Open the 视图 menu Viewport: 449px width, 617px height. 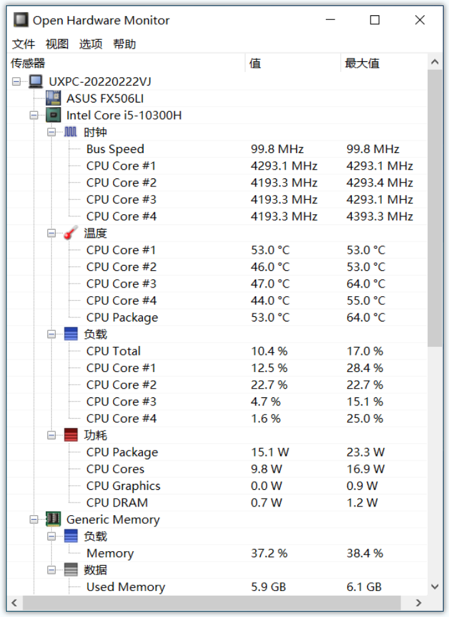pos(57,44)
